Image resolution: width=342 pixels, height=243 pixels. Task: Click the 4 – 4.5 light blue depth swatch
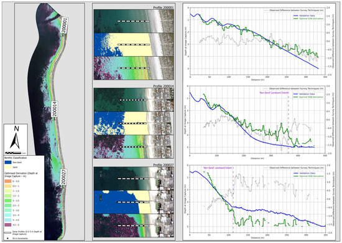(x=8, y=220)
